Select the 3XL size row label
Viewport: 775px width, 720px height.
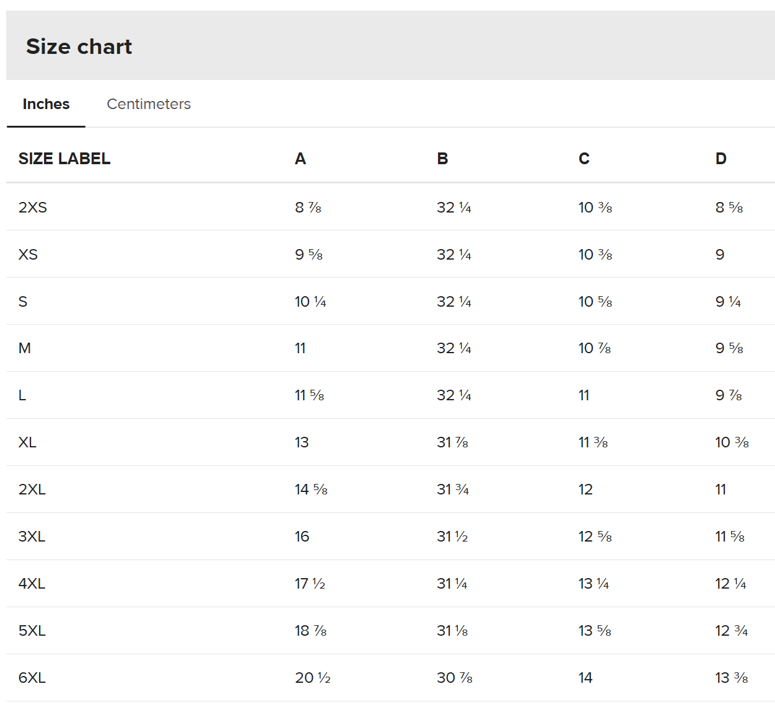click(32, 537)
